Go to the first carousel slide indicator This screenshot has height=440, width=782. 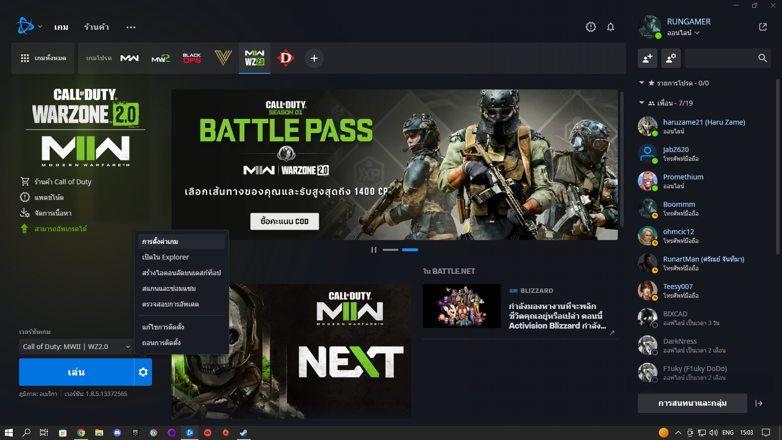click(x=391, y=250)
